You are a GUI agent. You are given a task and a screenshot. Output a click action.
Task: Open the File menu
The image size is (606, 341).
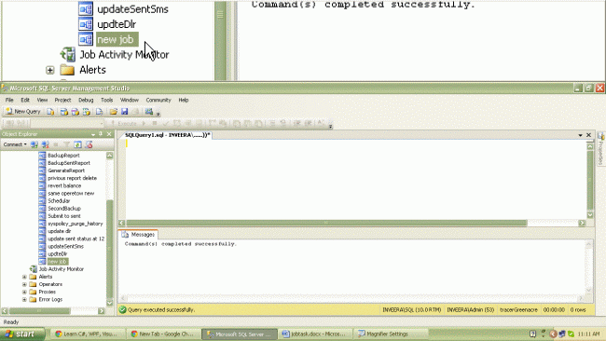click(9, 100)
